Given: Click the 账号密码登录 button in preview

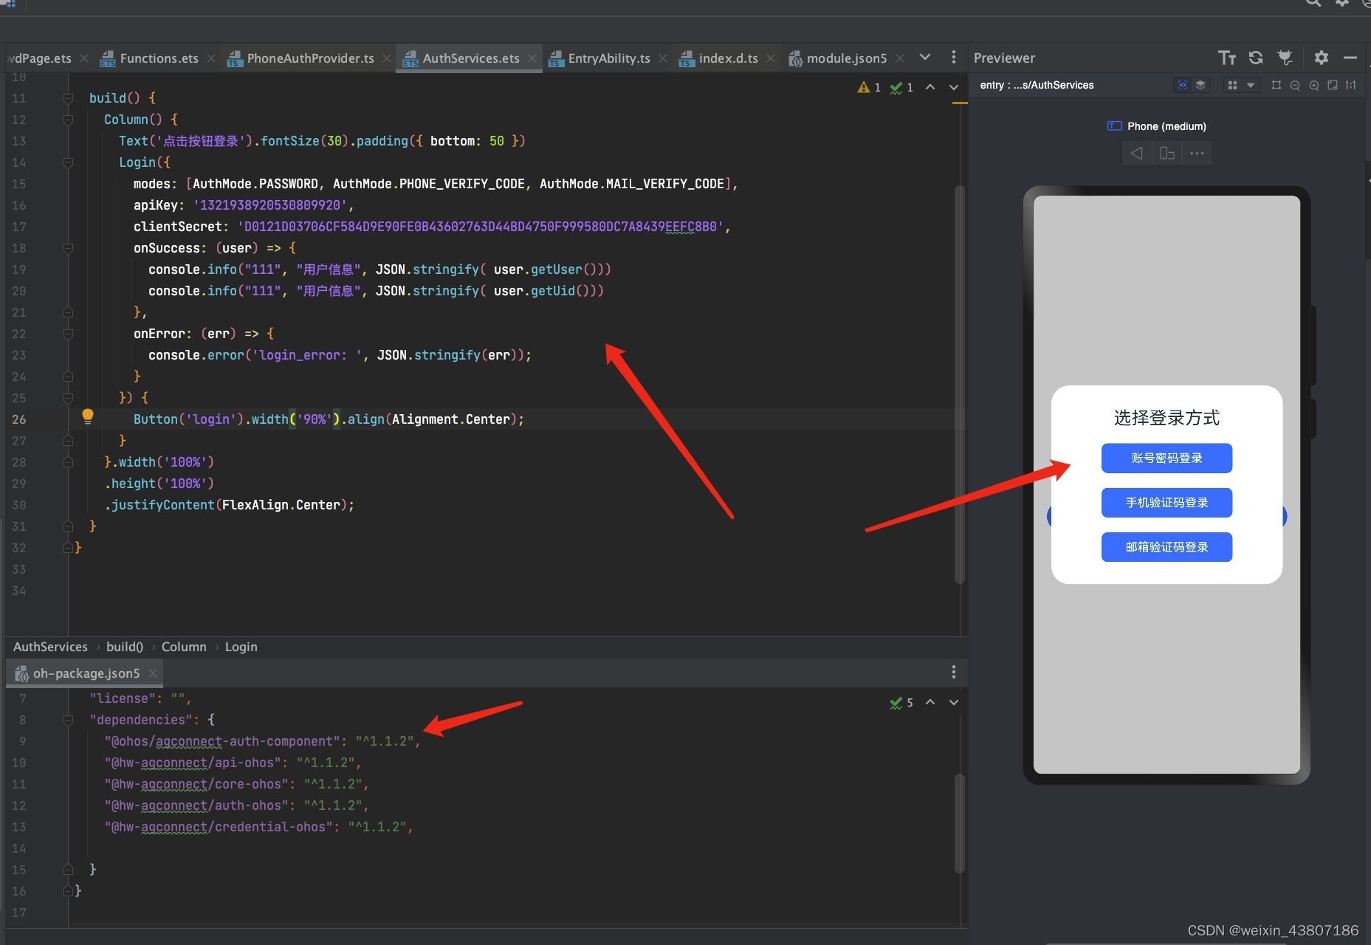Looking at the screenshot, I should click(x=1166, y=458).
